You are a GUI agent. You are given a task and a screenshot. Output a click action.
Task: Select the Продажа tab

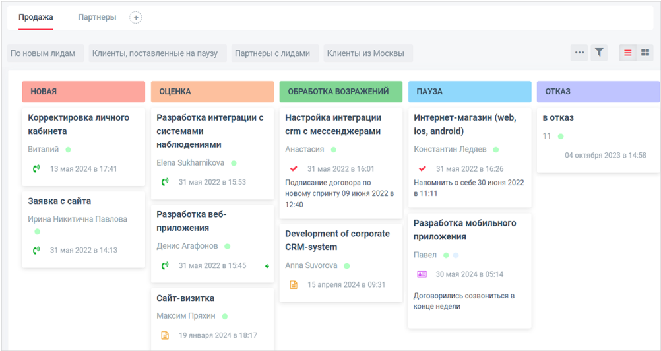[36, 17]
